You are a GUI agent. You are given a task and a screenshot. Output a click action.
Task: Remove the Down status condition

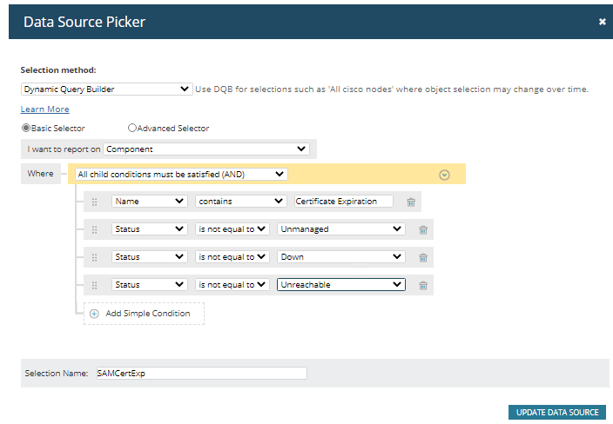(423, 257)
